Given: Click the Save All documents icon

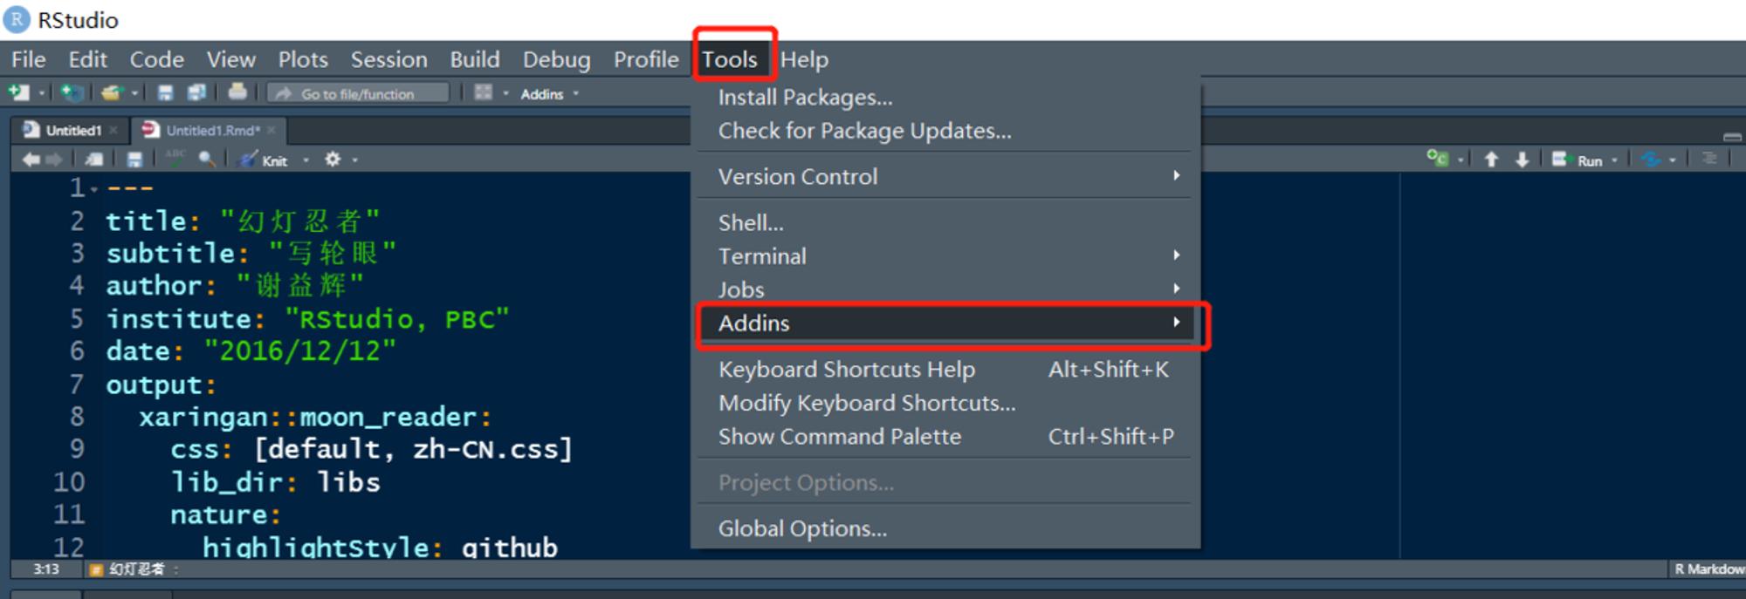Looking at the screenshot, I should point(197,92).
